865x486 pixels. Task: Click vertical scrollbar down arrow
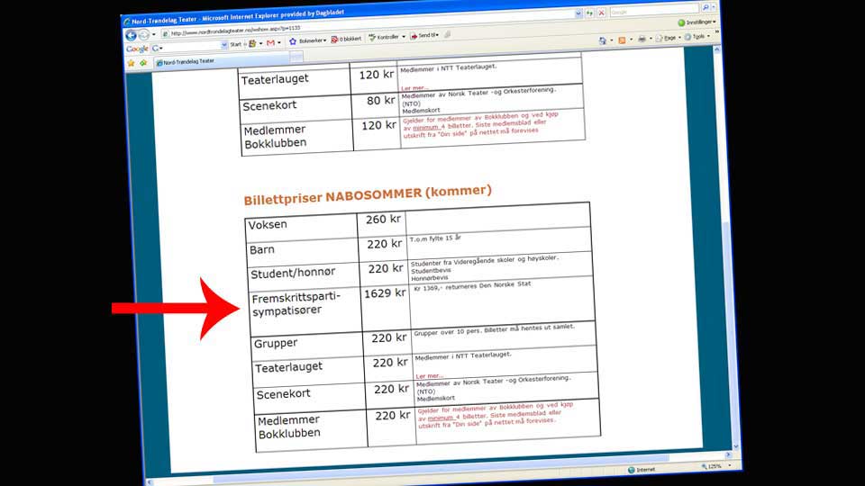pos(736,446)
